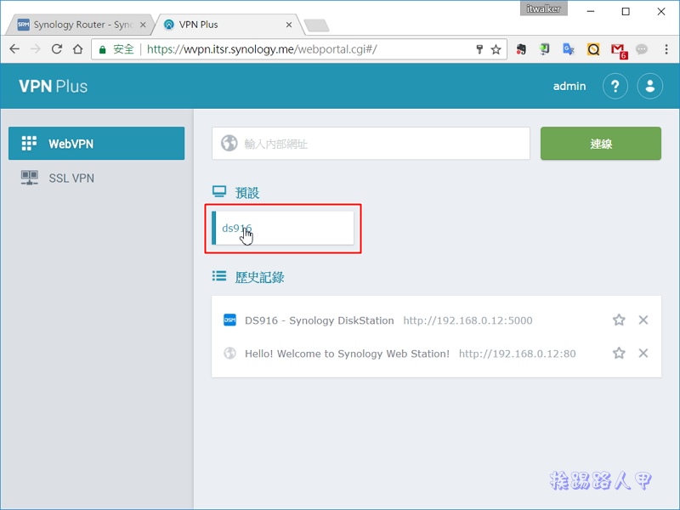
Task: Click the http://192.168.0.12:5000 address
Action: [467, 320]
